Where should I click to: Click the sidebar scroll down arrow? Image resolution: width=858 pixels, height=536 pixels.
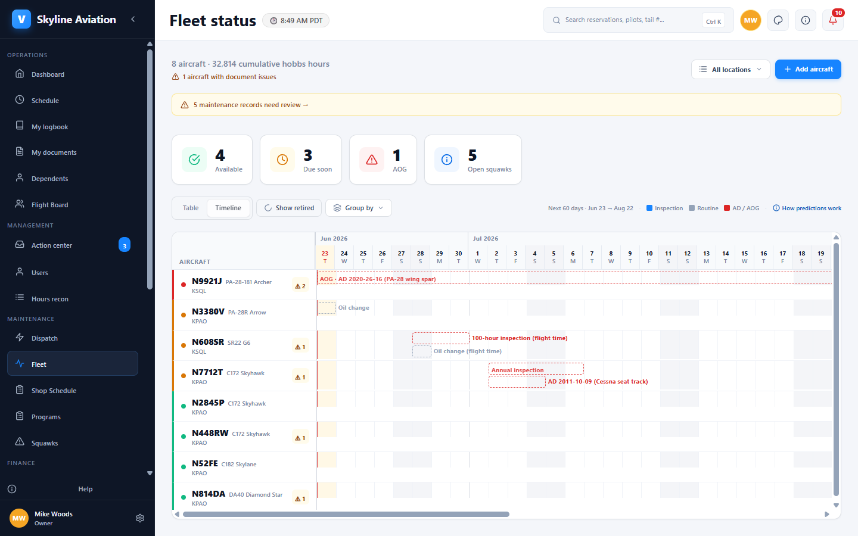[150, 473]
